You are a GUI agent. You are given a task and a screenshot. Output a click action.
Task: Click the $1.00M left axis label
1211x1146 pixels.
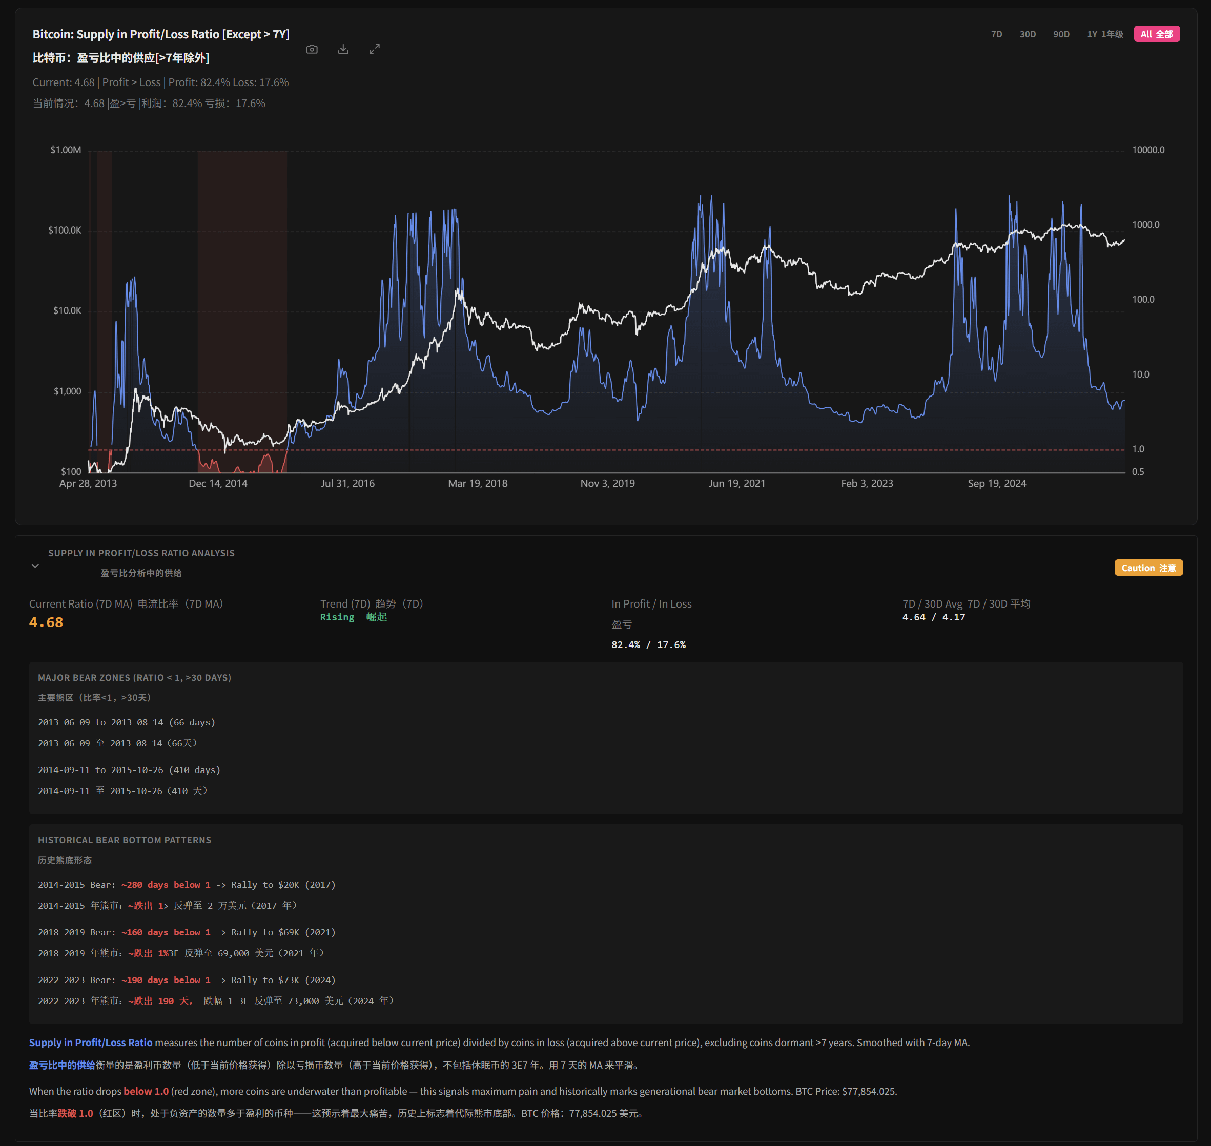click(66, 150)
